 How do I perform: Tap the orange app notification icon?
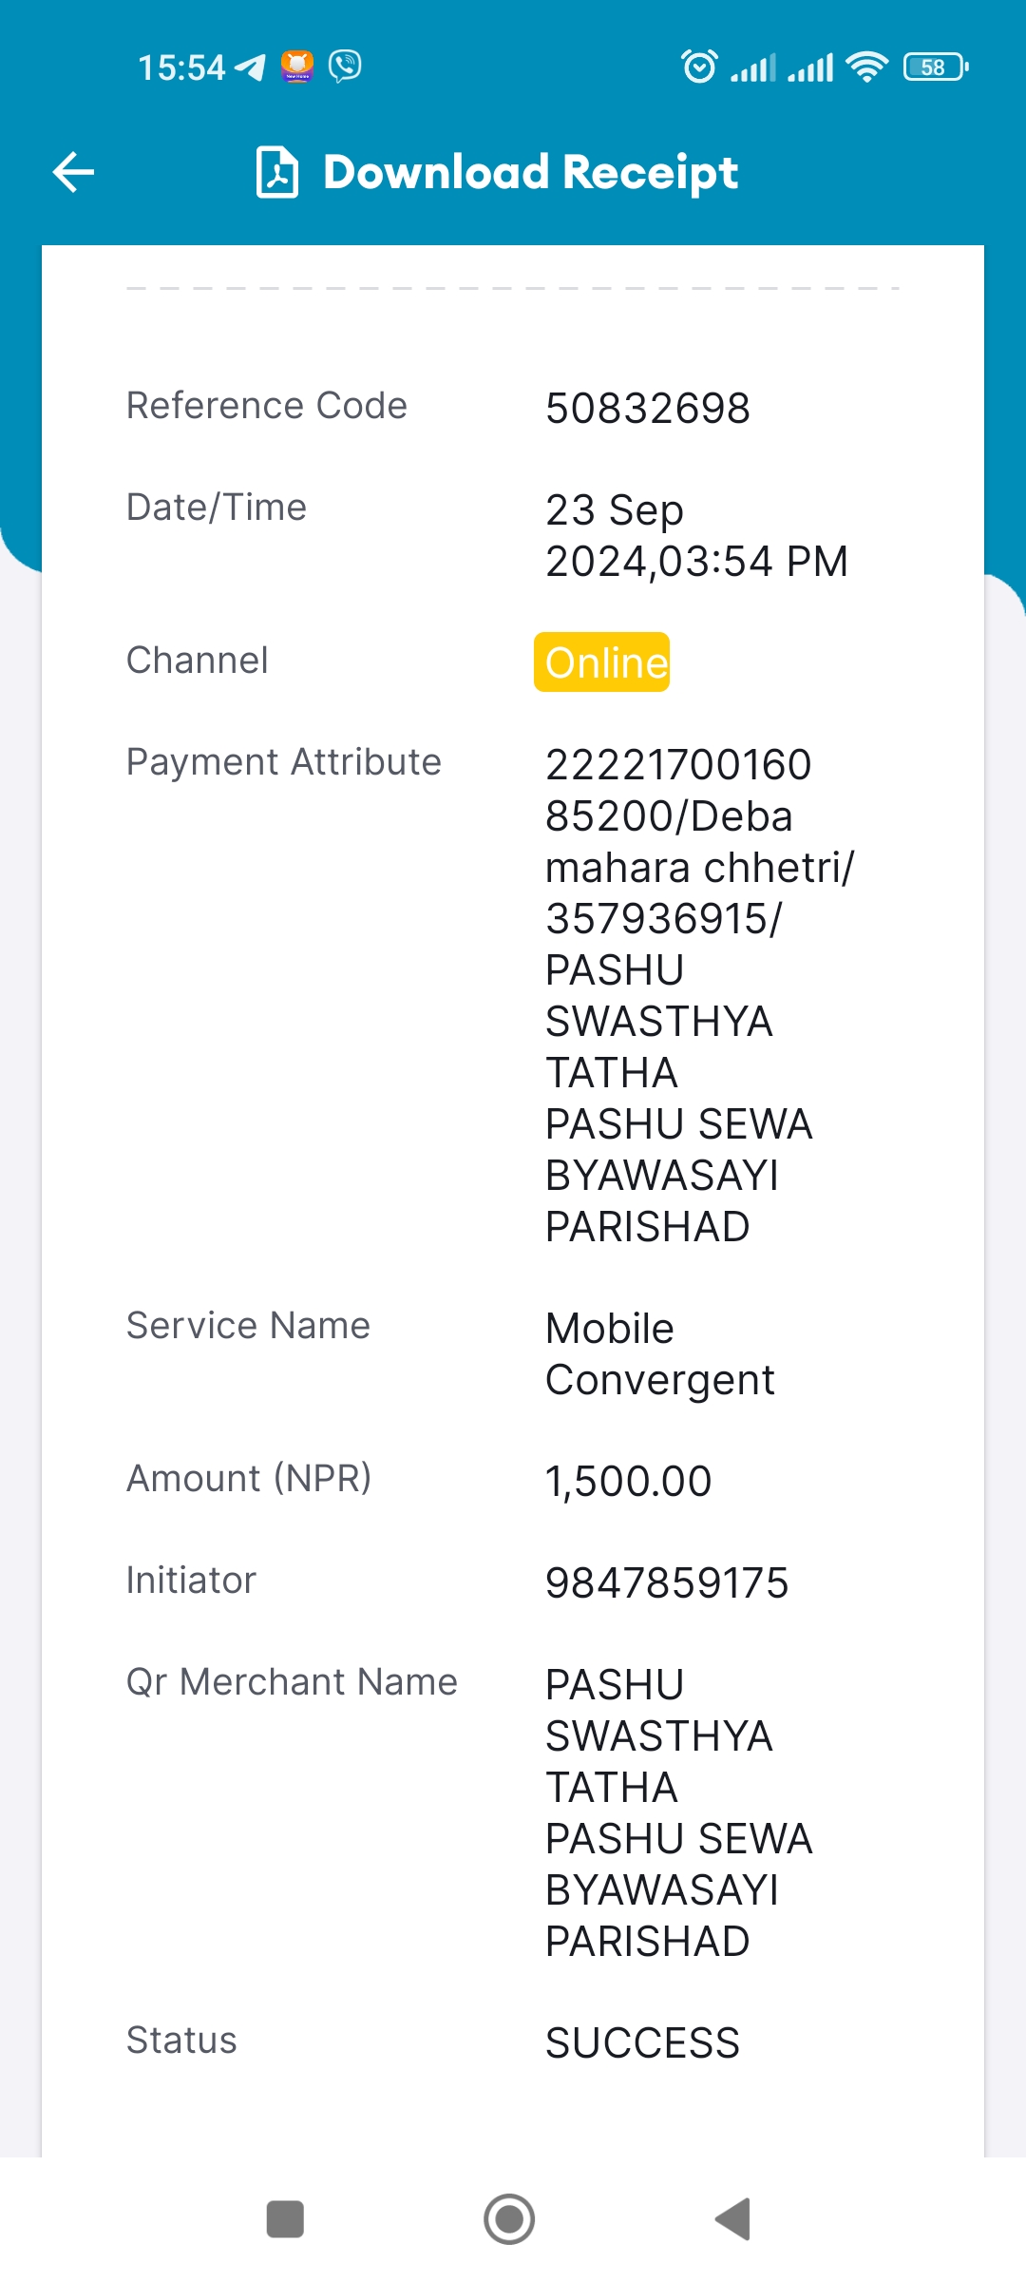tap(297, 67)
